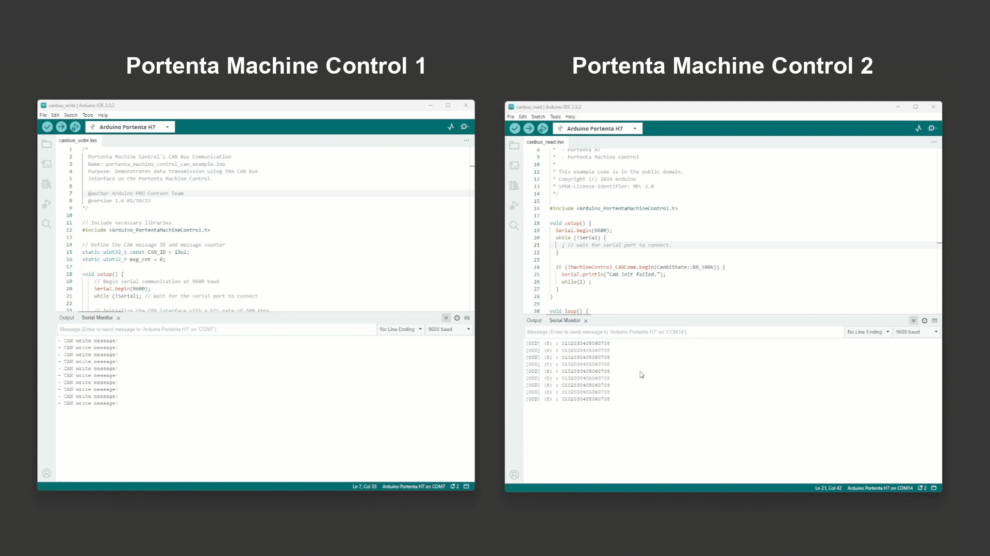This screenshot has width=990, height=556.
Task: Start the debugger in the left IDE
Action: [75, 127]
